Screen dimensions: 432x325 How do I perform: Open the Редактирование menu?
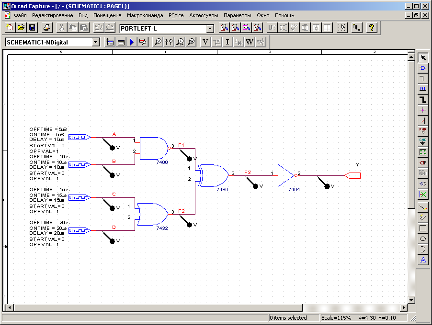point(52,15)
